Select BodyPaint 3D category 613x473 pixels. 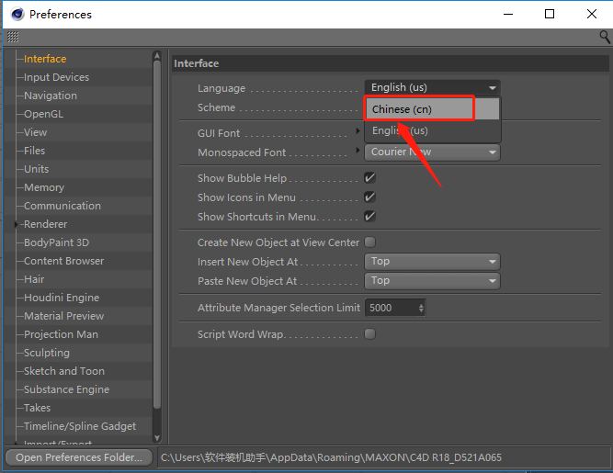pos(56,242)
